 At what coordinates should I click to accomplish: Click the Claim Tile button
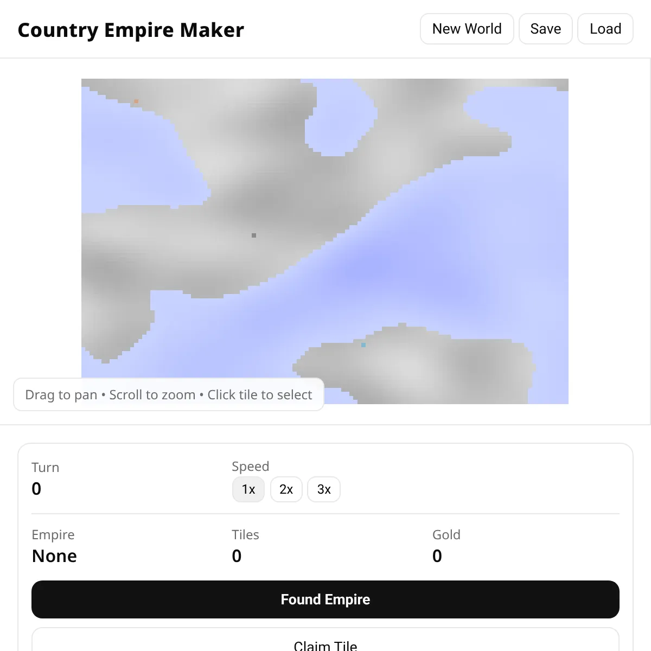tap(325, 643)
